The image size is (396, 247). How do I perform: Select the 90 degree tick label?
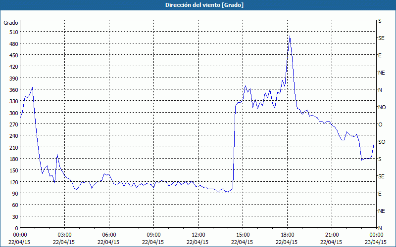15,194
